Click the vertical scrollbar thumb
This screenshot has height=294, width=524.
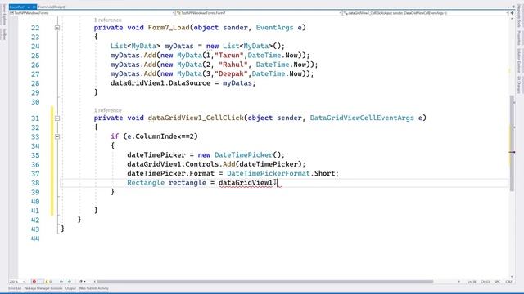click(512, 144)
